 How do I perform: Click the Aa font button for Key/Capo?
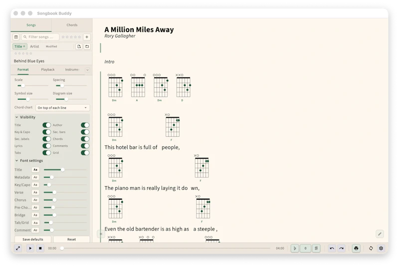(x=35, y=185)
